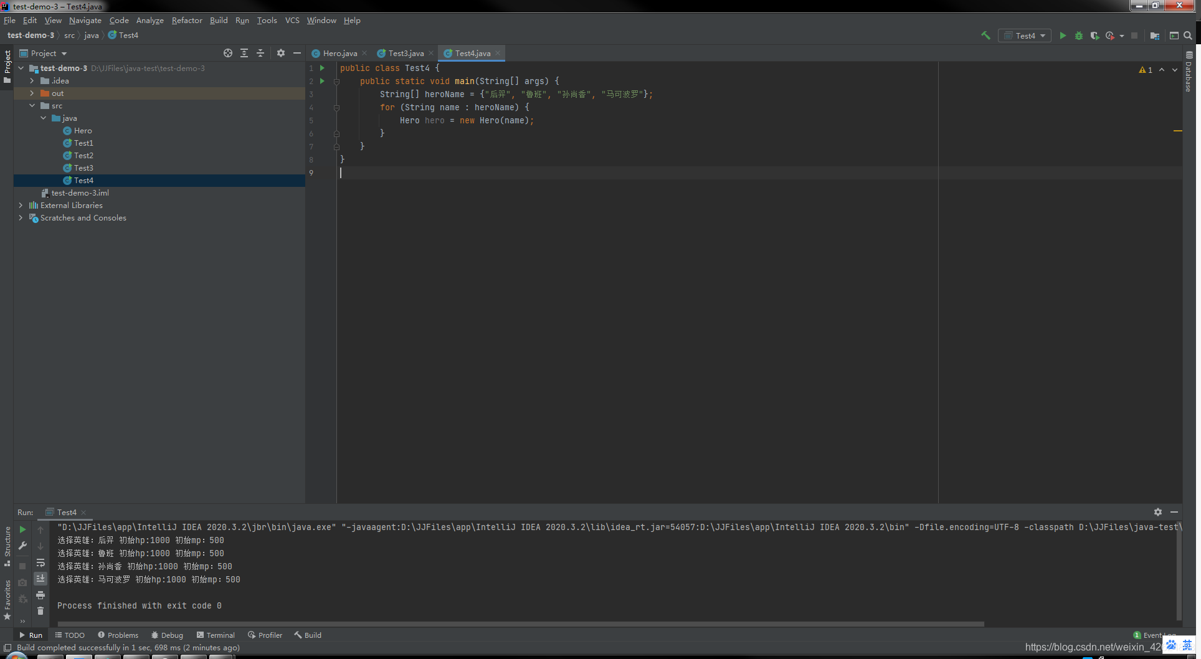Click the warning indicator in editor
This screenshot has height=659, width=1201.
tap(1146, 70)
